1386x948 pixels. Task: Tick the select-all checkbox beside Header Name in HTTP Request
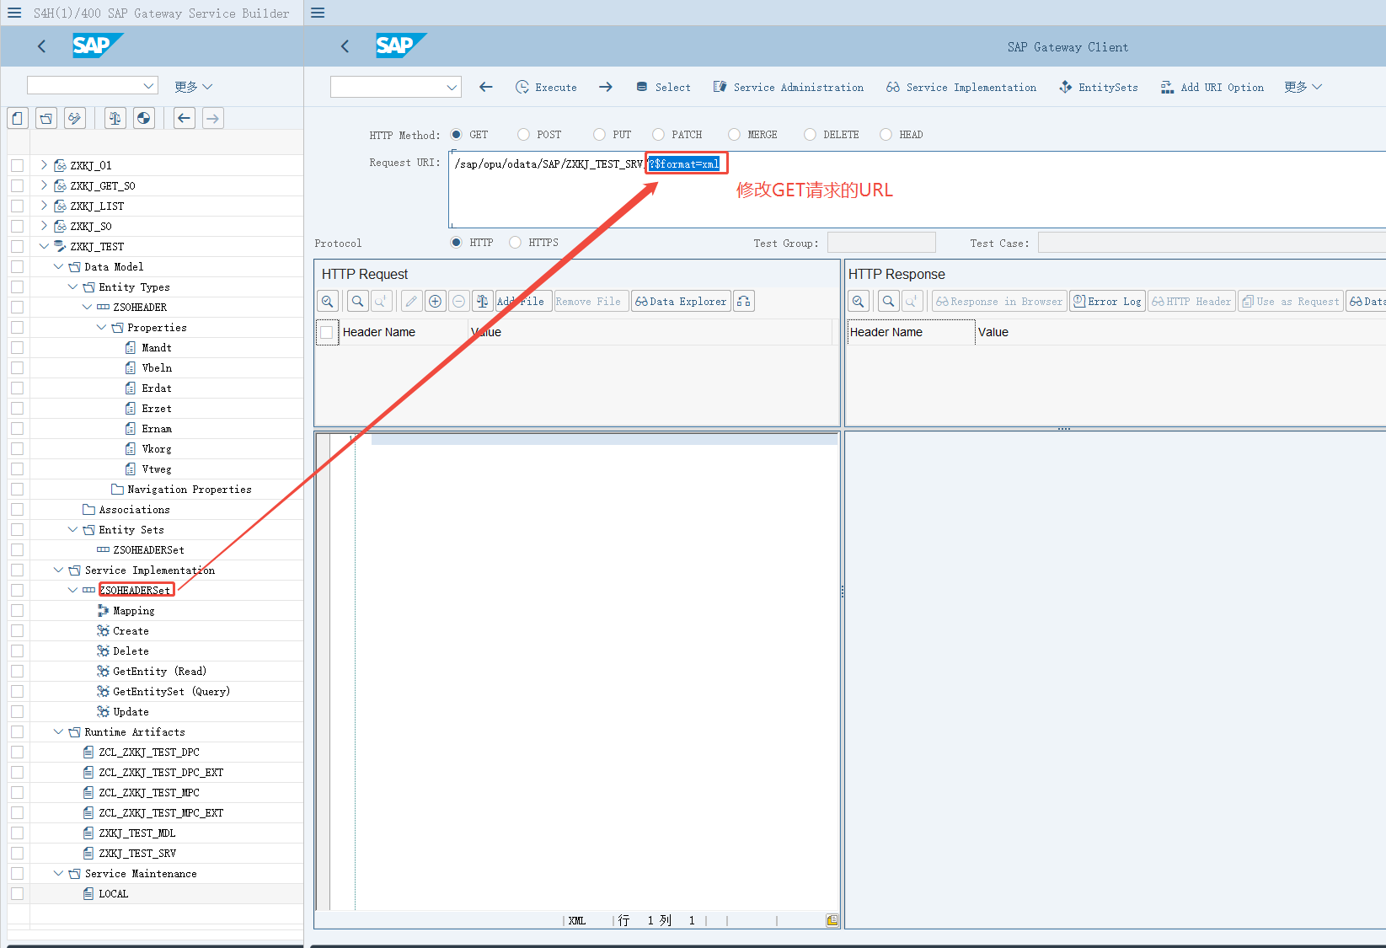[327, 332]
